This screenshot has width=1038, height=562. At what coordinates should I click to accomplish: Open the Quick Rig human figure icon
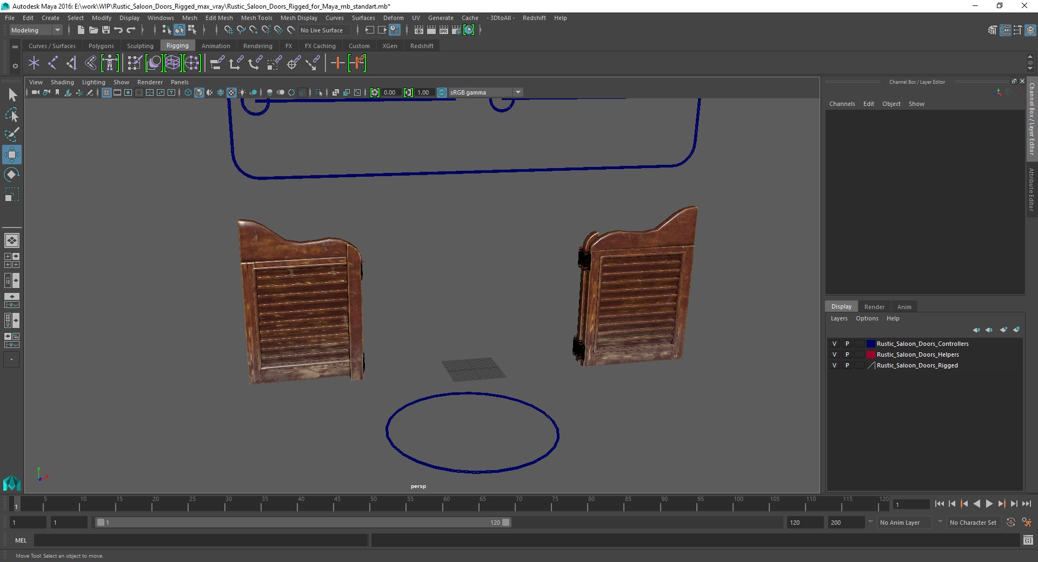[x=110, y=63]
